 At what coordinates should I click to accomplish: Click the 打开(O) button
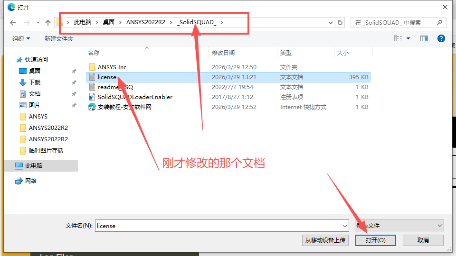tap(375, 240)
